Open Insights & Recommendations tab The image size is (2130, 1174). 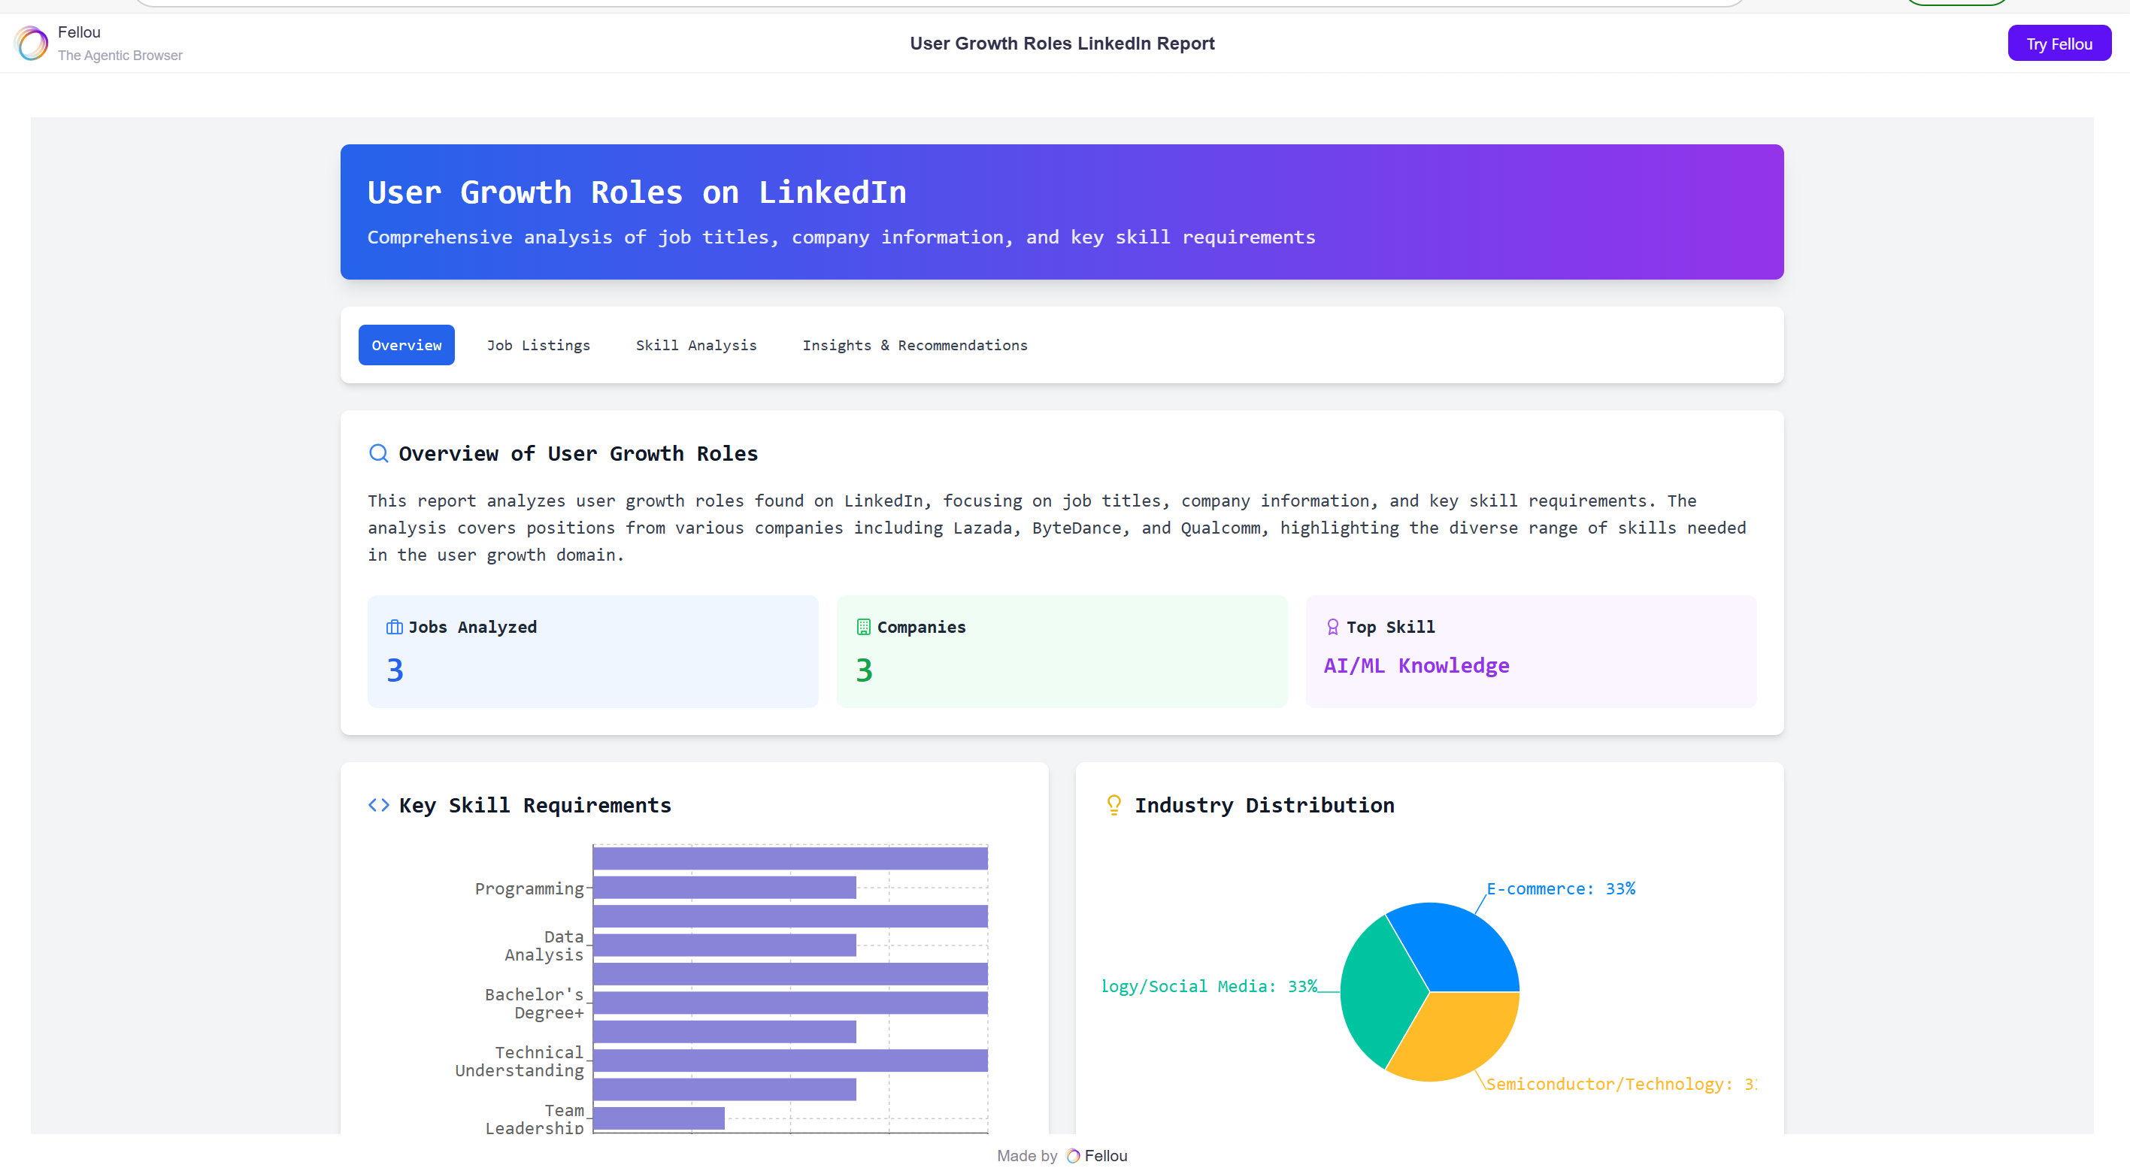pos(914,346)
